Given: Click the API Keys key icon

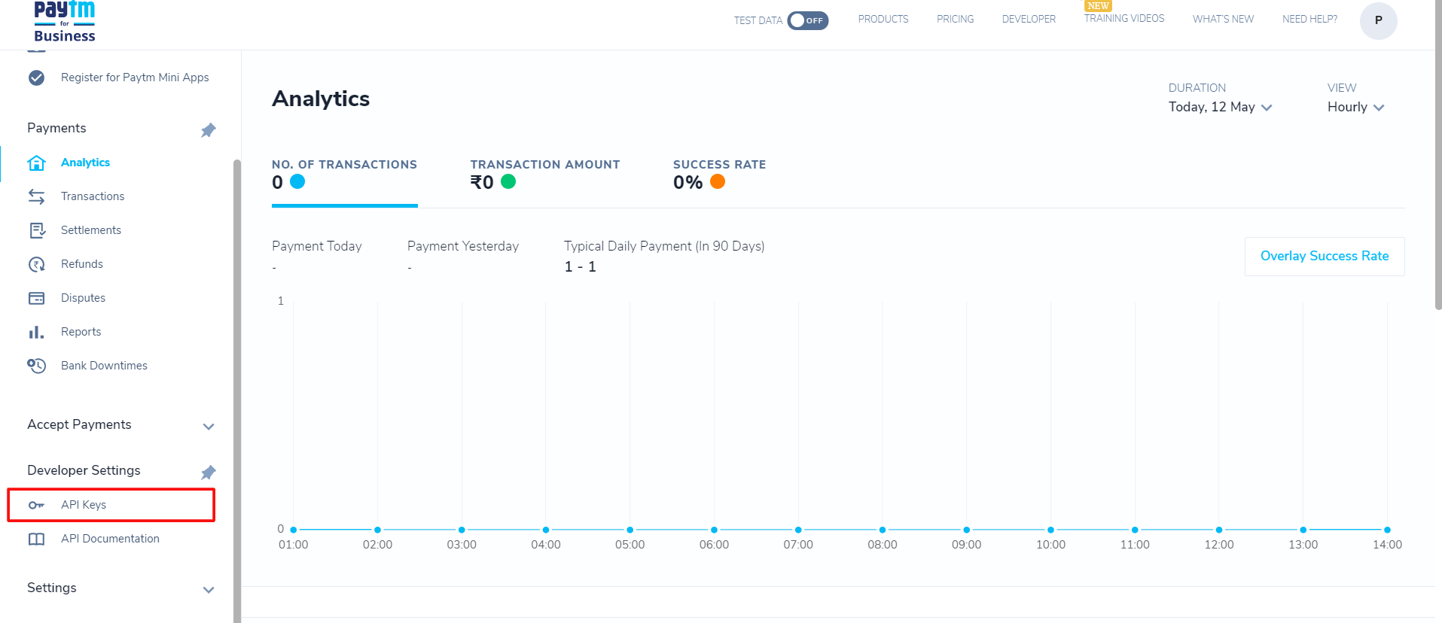Looking at the screenshot, I should pos(36,505).
